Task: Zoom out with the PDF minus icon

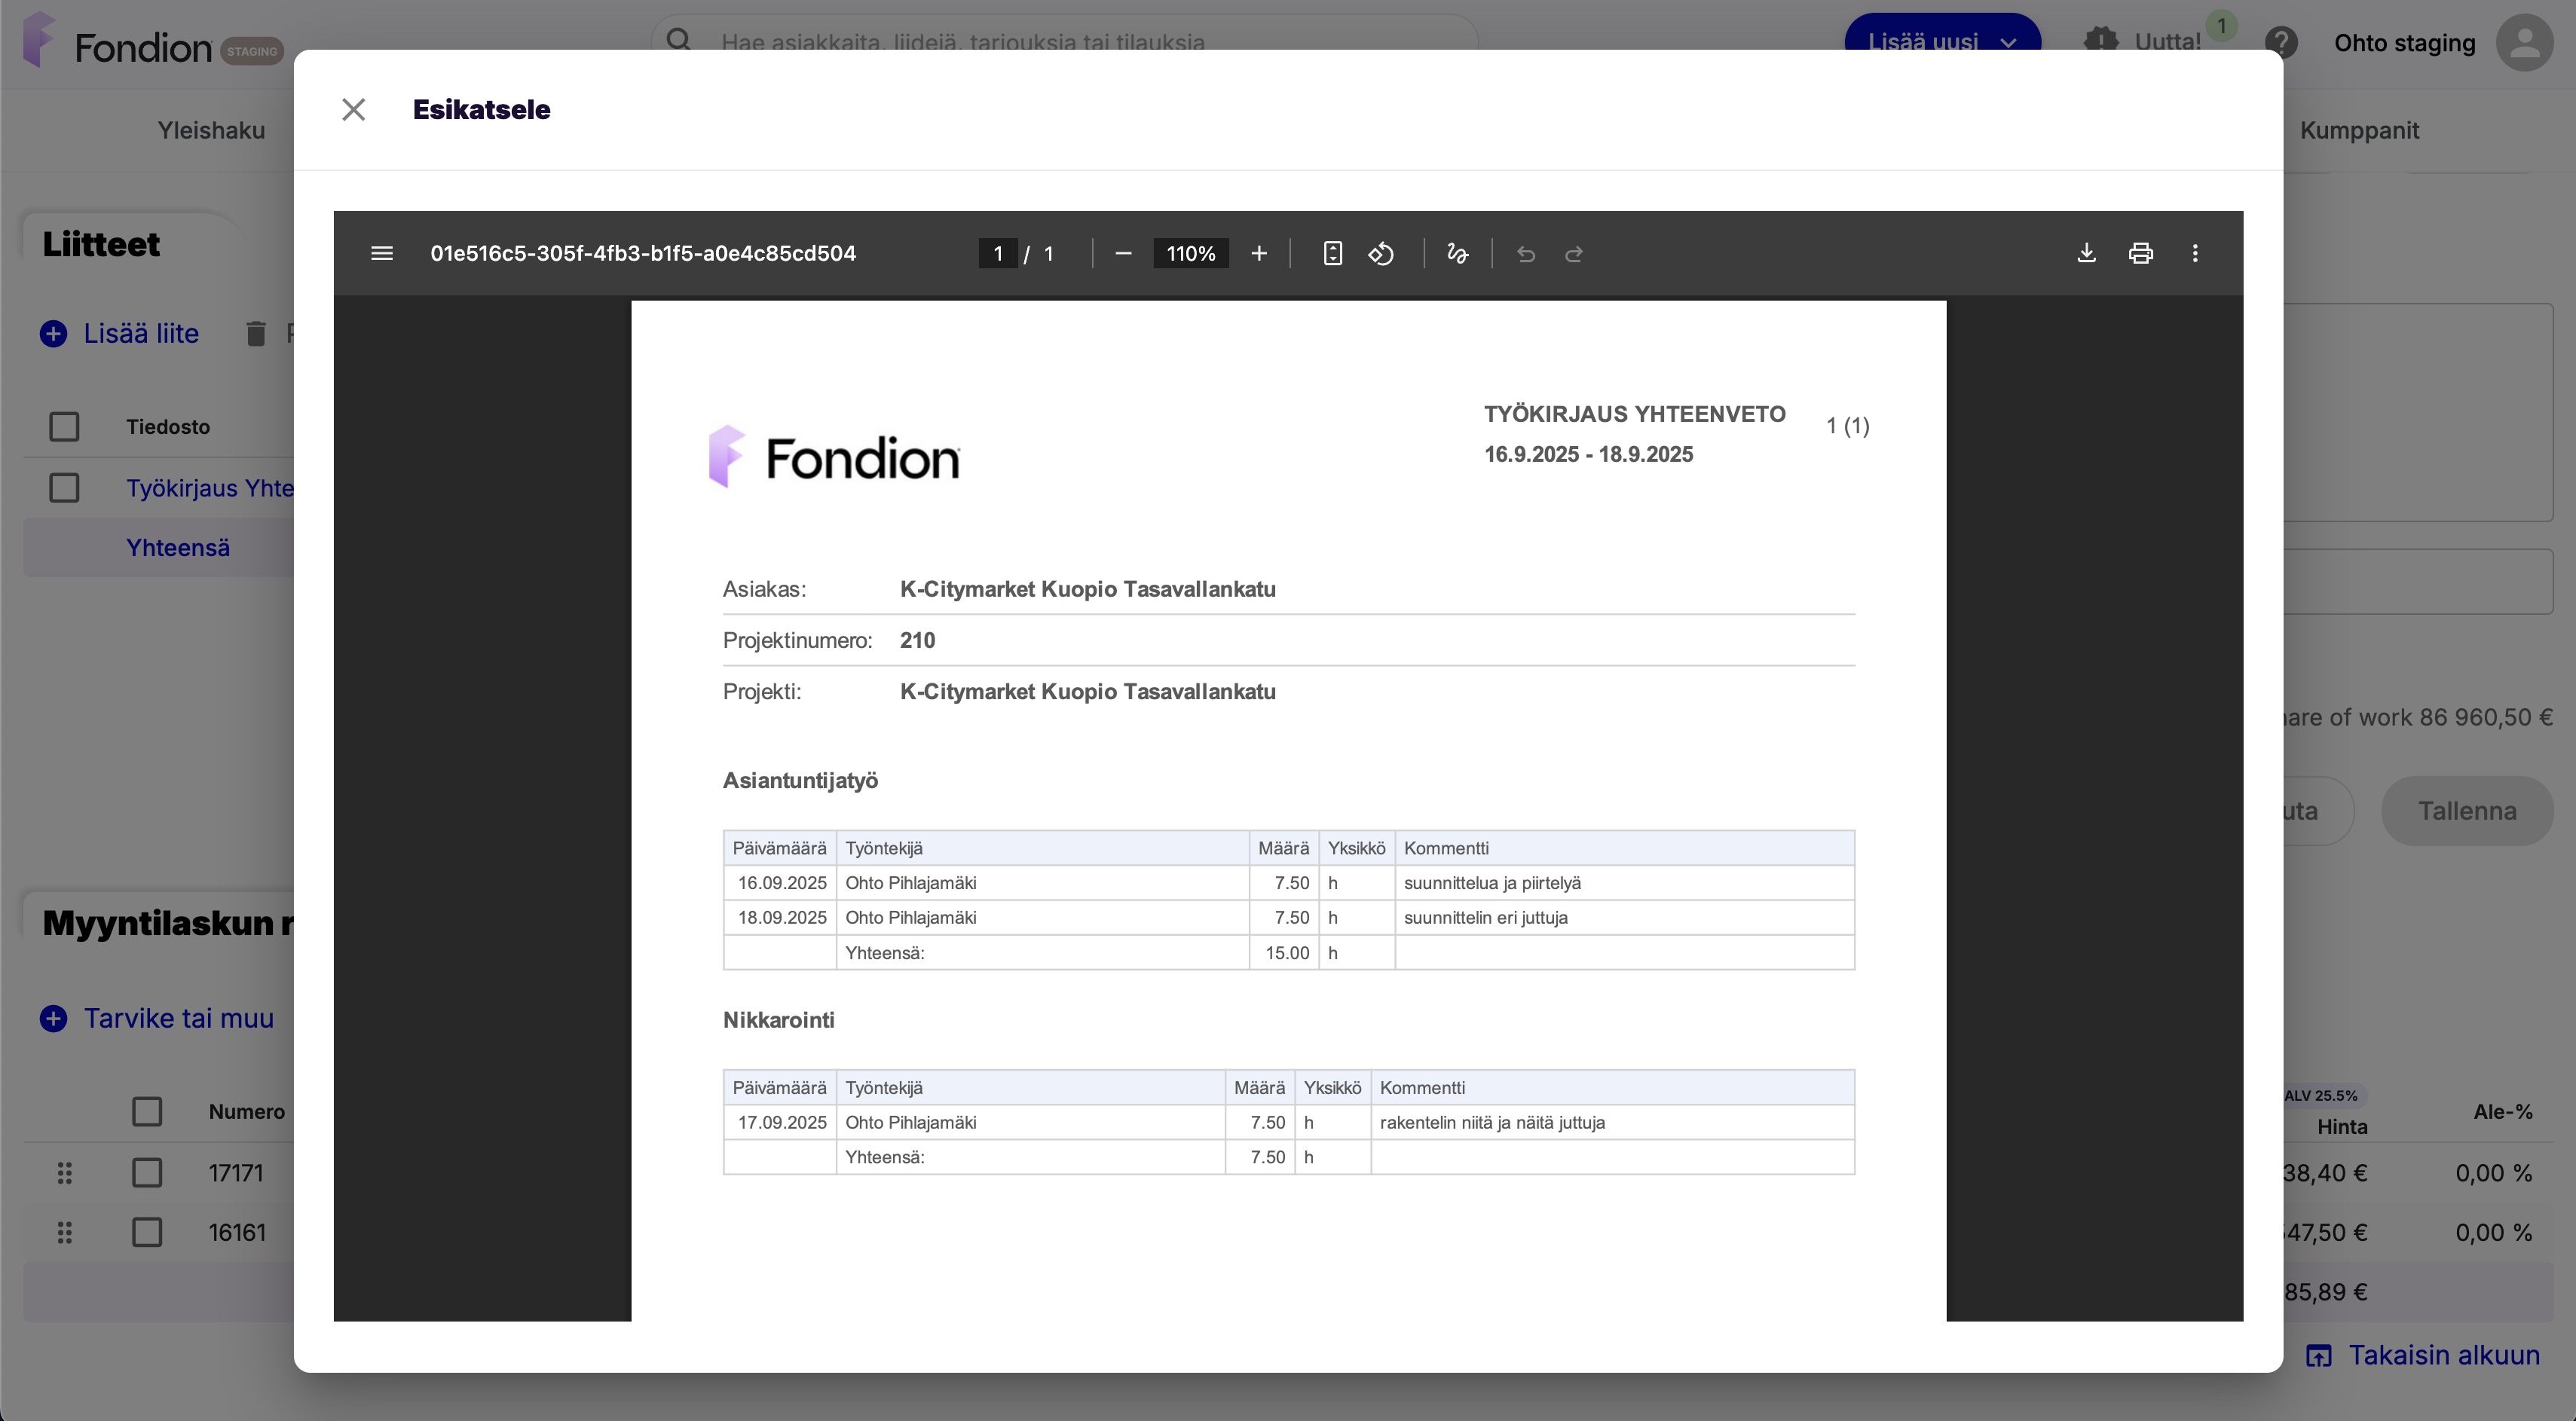Action: tap(1123, 254)
